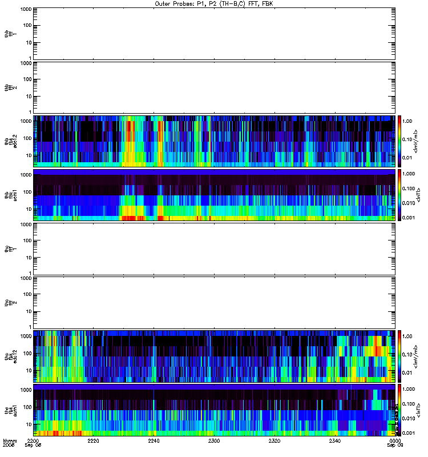Click the 'Sep 09' date label
The width and height of the screenshot is (428, 457).
click(395, 446)
